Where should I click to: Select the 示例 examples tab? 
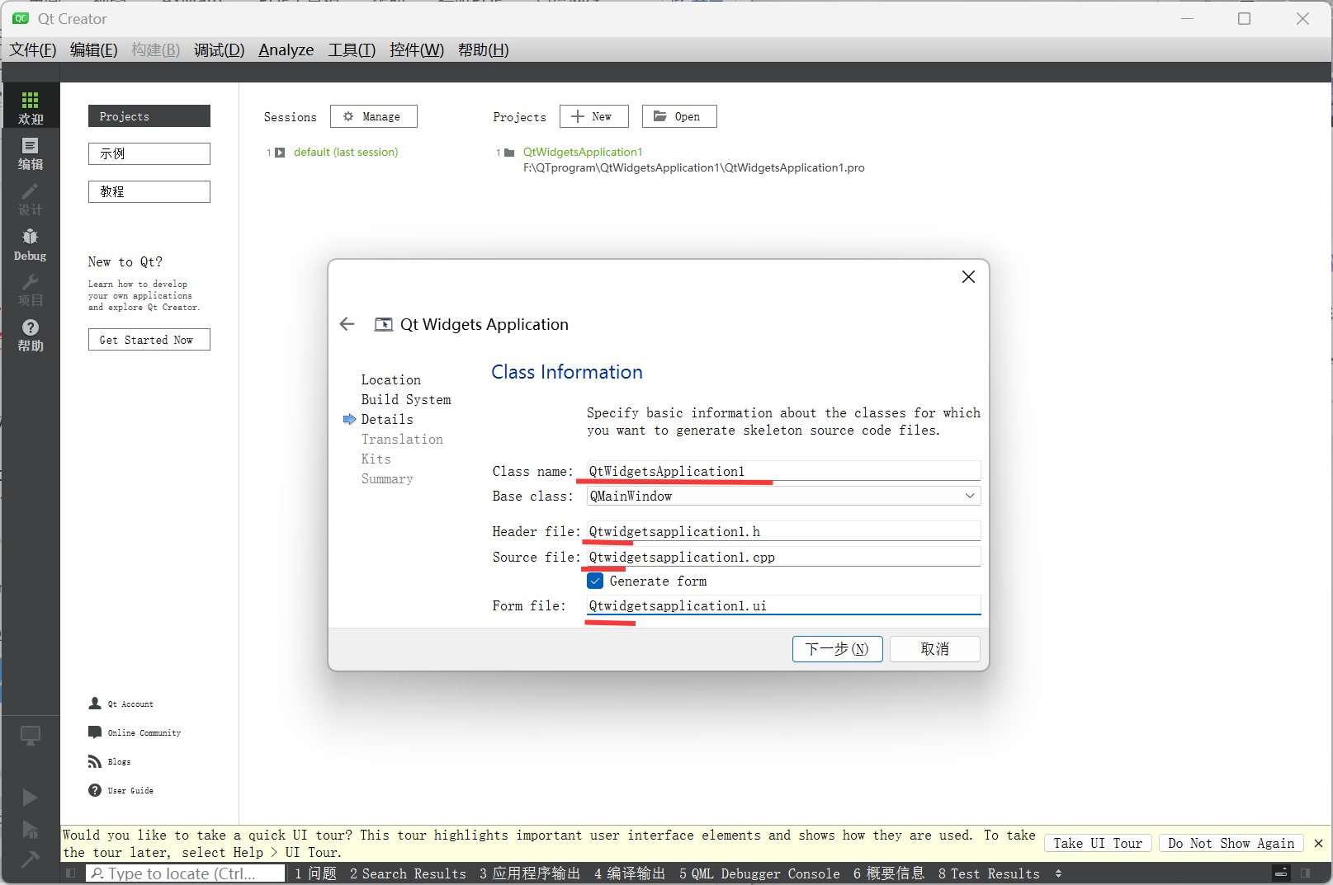coord(149,153)
